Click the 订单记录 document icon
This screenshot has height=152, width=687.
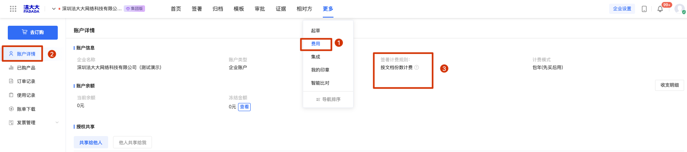11,81
